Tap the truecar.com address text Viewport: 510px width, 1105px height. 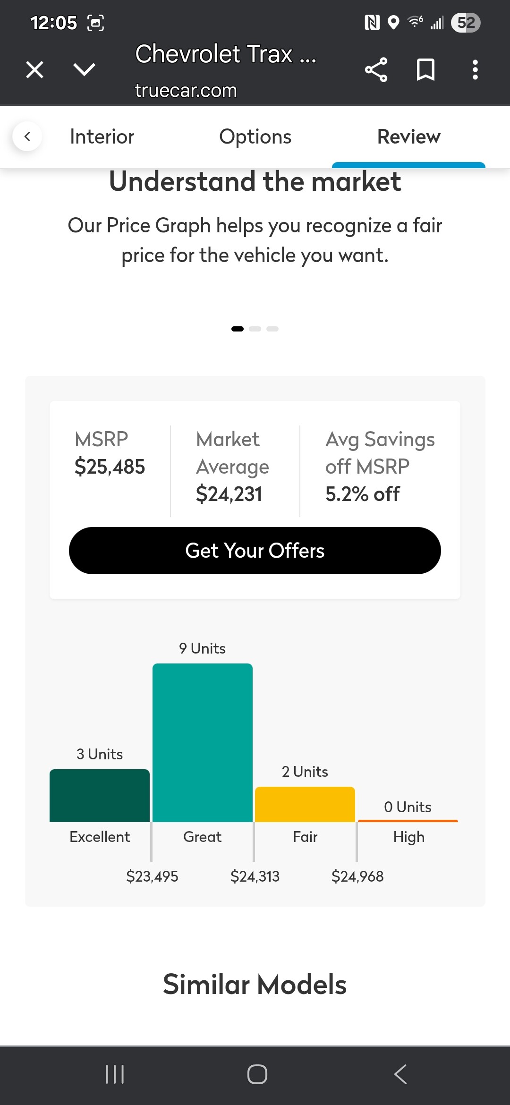tap(186, 91)
